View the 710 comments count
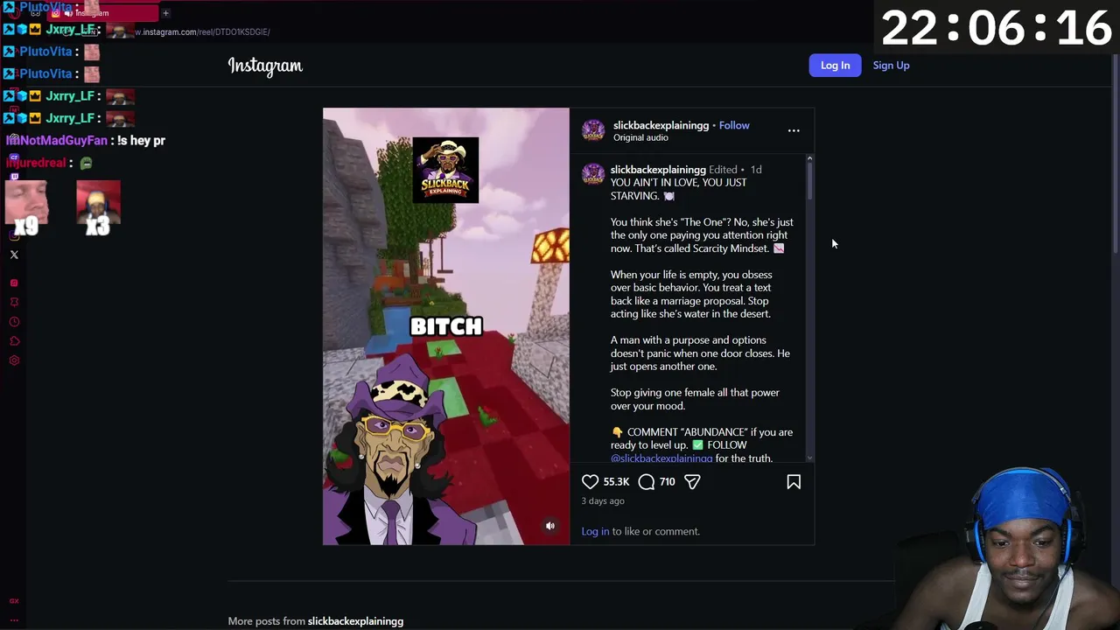The image size is (1120, 630). pos(667,482)
